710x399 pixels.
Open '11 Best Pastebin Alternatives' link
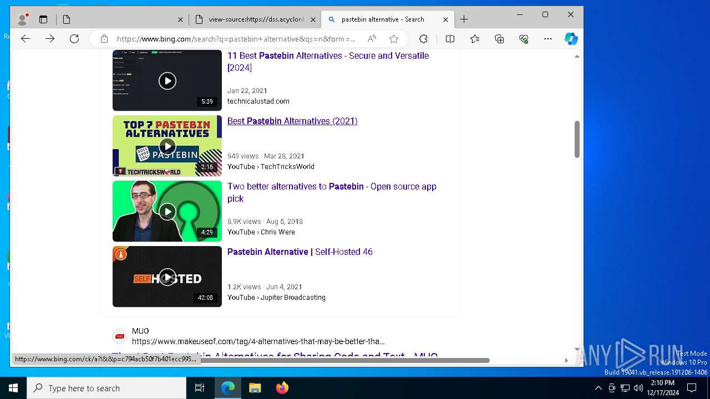(328, 62)
